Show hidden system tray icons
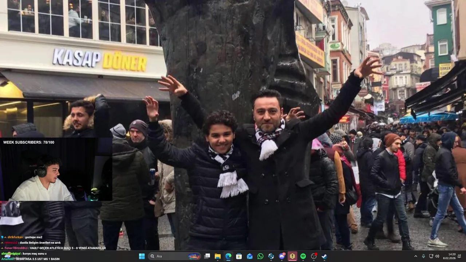The width and height of the screenshot is (466, 262). coord(416,256)
